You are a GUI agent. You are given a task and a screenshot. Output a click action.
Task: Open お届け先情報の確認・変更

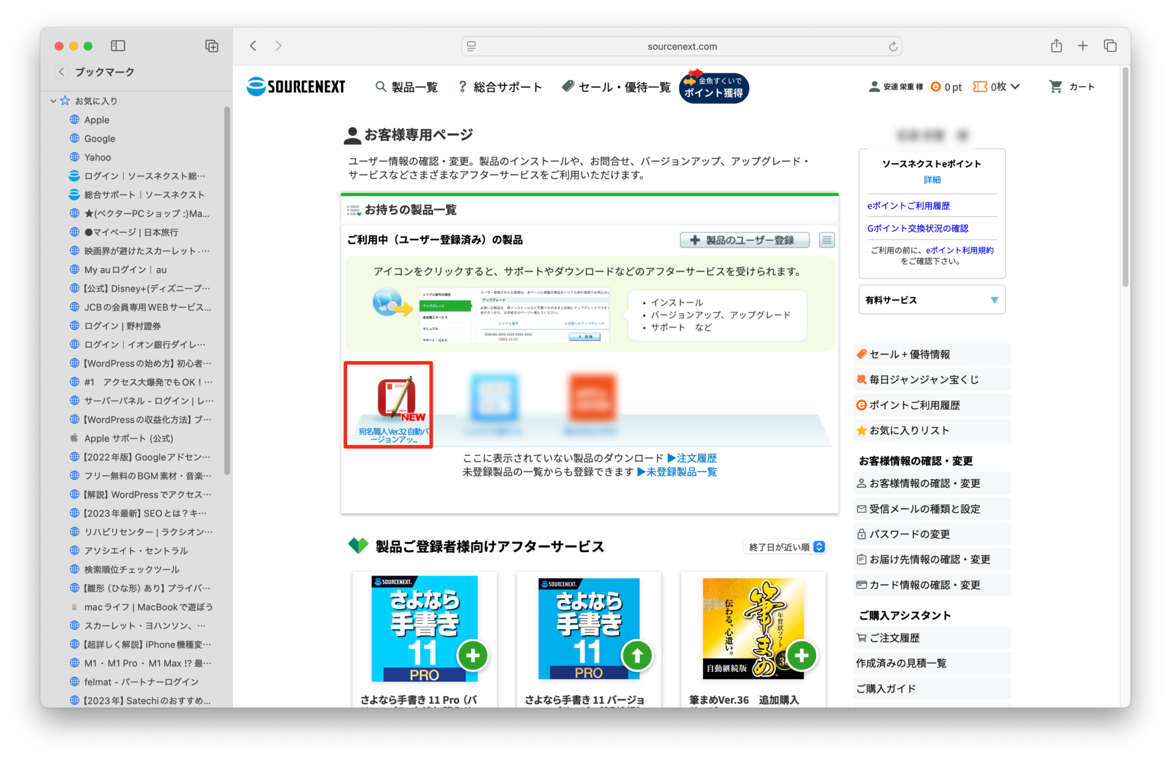pos(932,560)
